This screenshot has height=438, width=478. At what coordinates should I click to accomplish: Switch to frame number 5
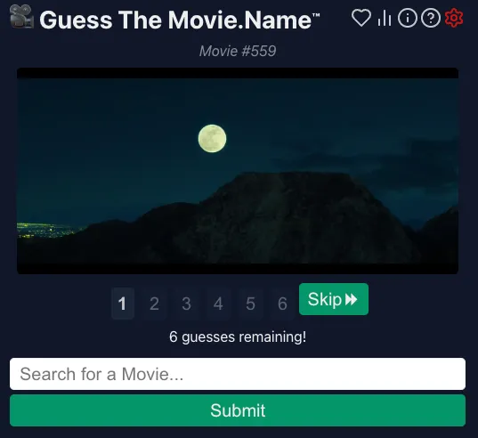(250, 304)
